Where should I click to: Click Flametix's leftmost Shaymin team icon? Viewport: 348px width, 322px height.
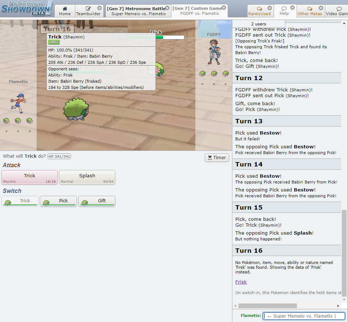click(x=6, y=121)
